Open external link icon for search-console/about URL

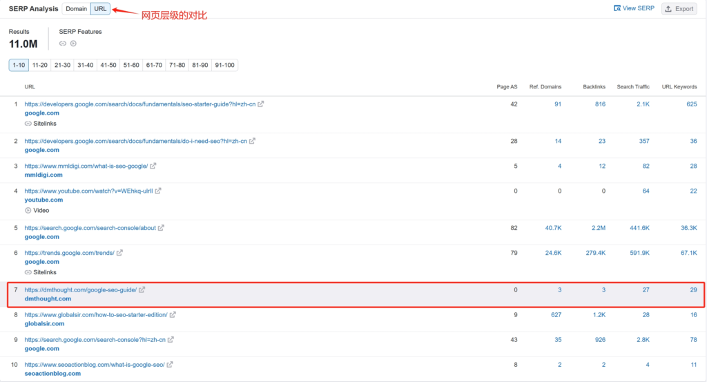pyautogui.click(x=161, y=228)
